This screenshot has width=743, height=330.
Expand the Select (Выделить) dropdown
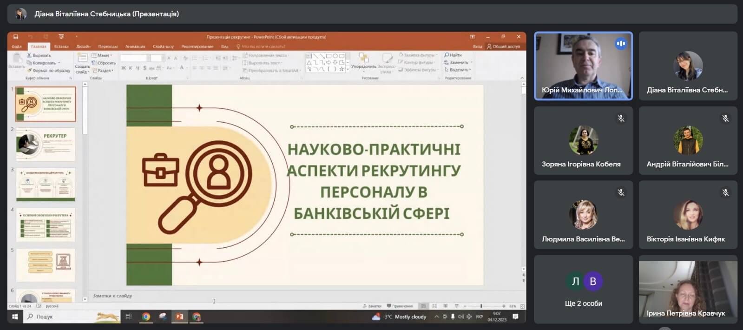[458, 70]
